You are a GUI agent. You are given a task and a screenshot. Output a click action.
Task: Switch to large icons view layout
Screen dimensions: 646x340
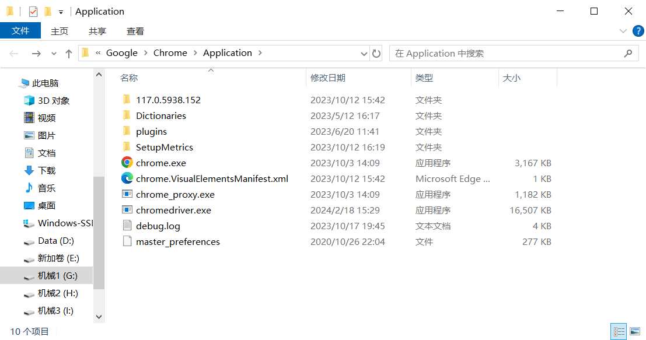(635, 331)
